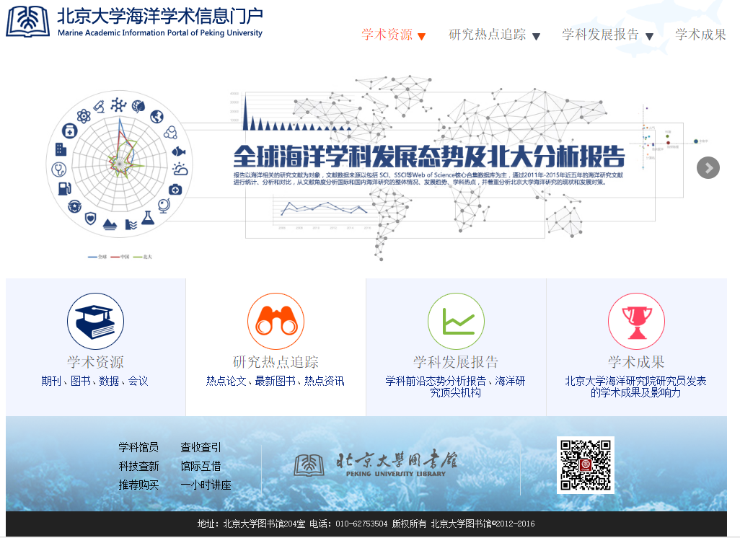This screenshot has width=740, height=538.
Task: Open the 馆际互借 footer link
Action: click(x=201, y=466)
